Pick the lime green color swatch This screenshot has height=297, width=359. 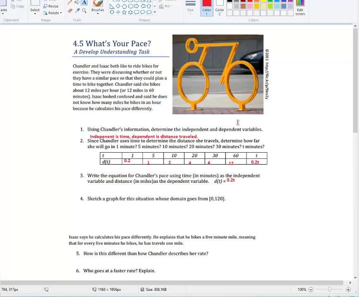pos(270,6)
